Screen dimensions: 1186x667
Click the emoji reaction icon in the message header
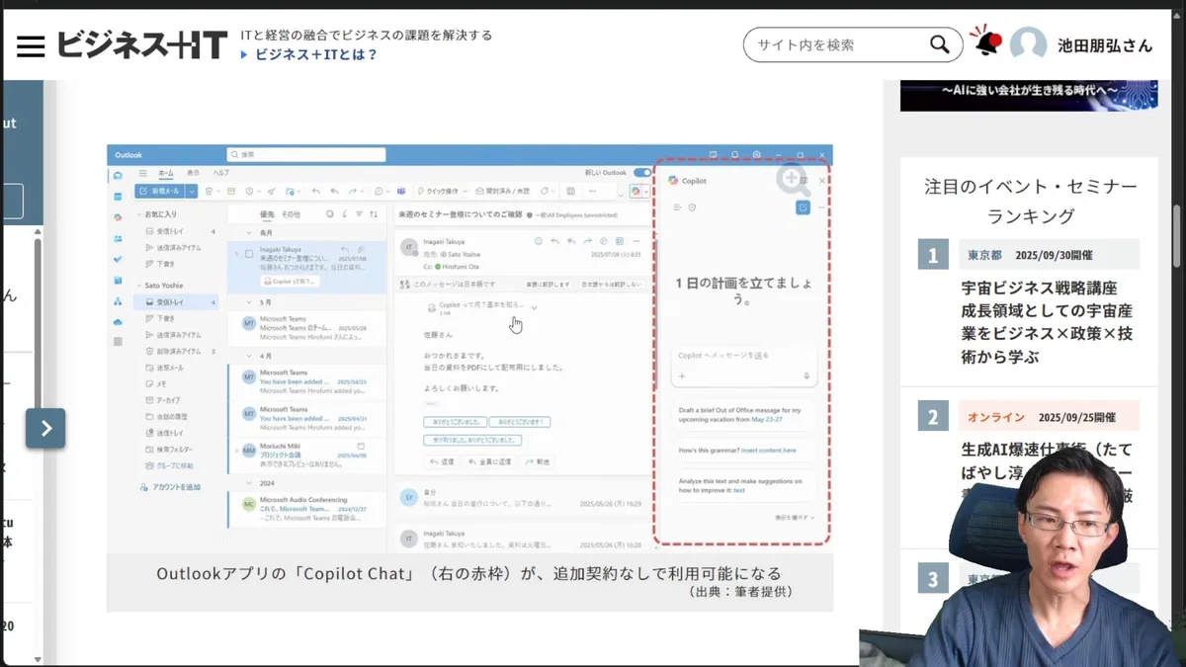[x=539, y=241]
